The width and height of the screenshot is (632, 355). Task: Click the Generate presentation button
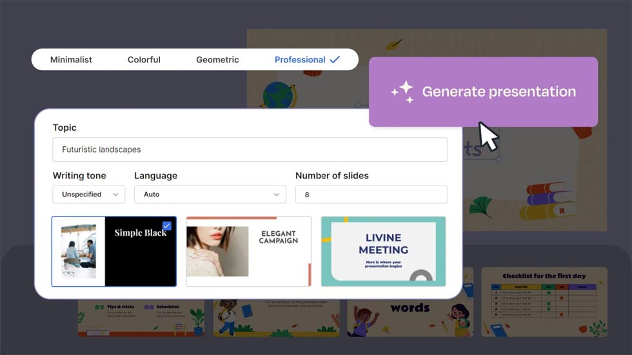[x=483, y=91]
